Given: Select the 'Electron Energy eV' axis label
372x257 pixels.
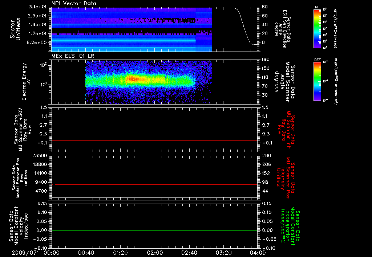Looking at the screenshot, I should pyautogui.click(x=26, y=82).
